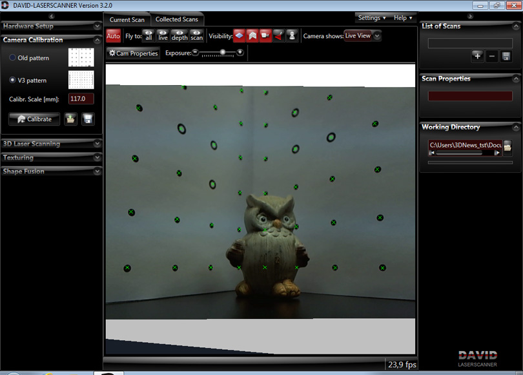523x375 pixels.
Task: Click the Fly to all button
Action: pos(149,35)
